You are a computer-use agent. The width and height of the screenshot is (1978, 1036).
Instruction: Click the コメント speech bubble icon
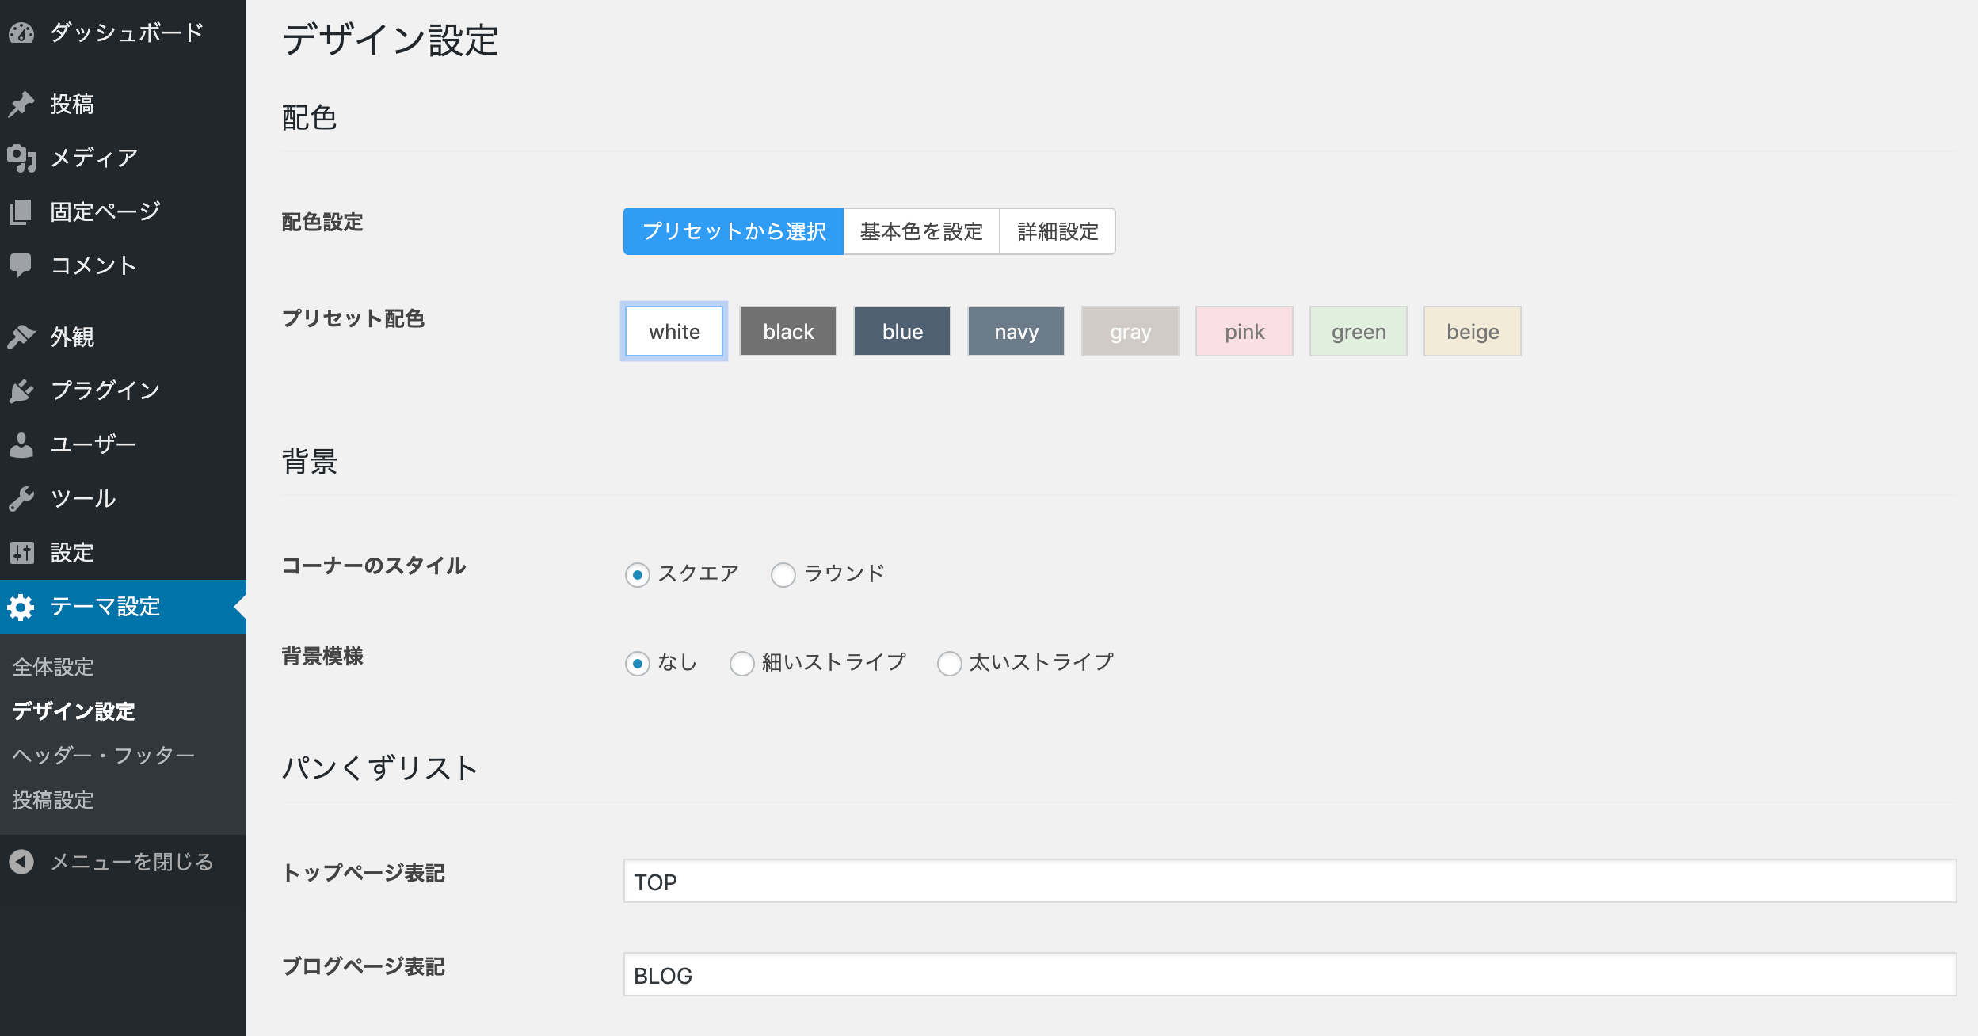pyautogui.click(x=21, y=265)
